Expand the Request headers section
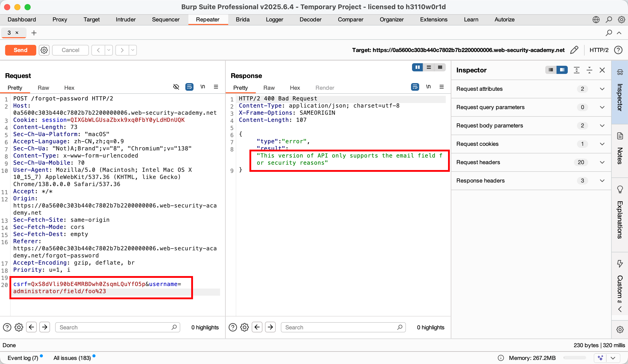This screenshot has height=364, width=628. pyautogui.click(x=602, y=162)
